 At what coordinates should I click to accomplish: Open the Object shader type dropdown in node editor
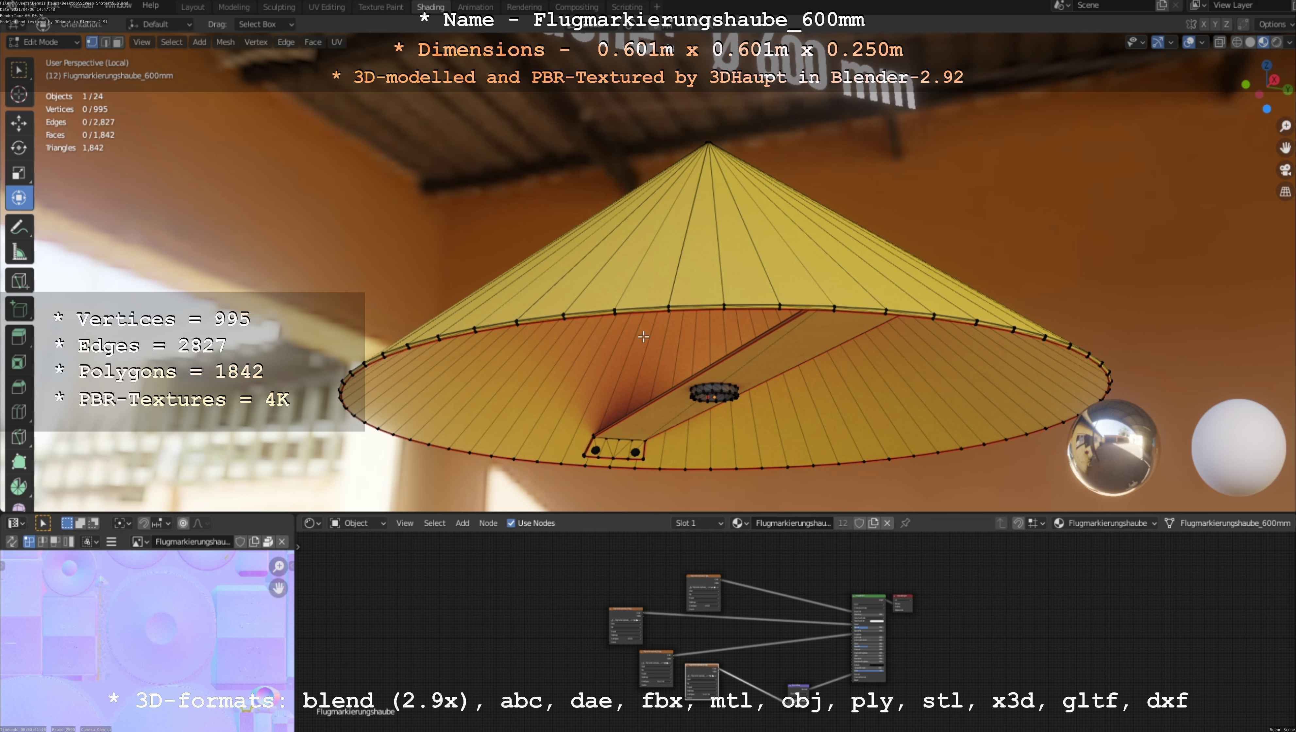(x=358, y=523)
